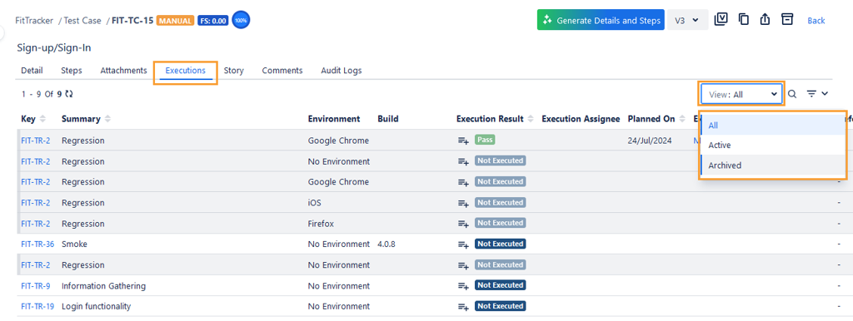
Task: Open the V3 version dropdown
Action: coord(687,20)
